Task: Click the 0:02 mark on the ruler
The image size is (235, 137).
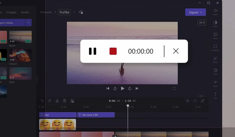Action: (x=86, y=107)
